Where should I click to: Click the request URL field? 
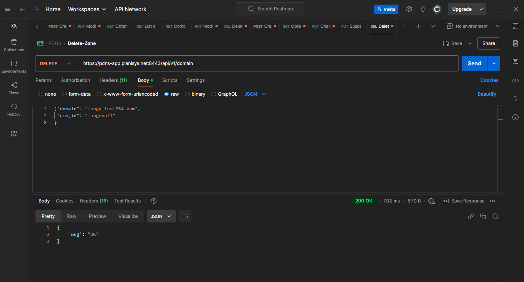click(x=268, y=63)
